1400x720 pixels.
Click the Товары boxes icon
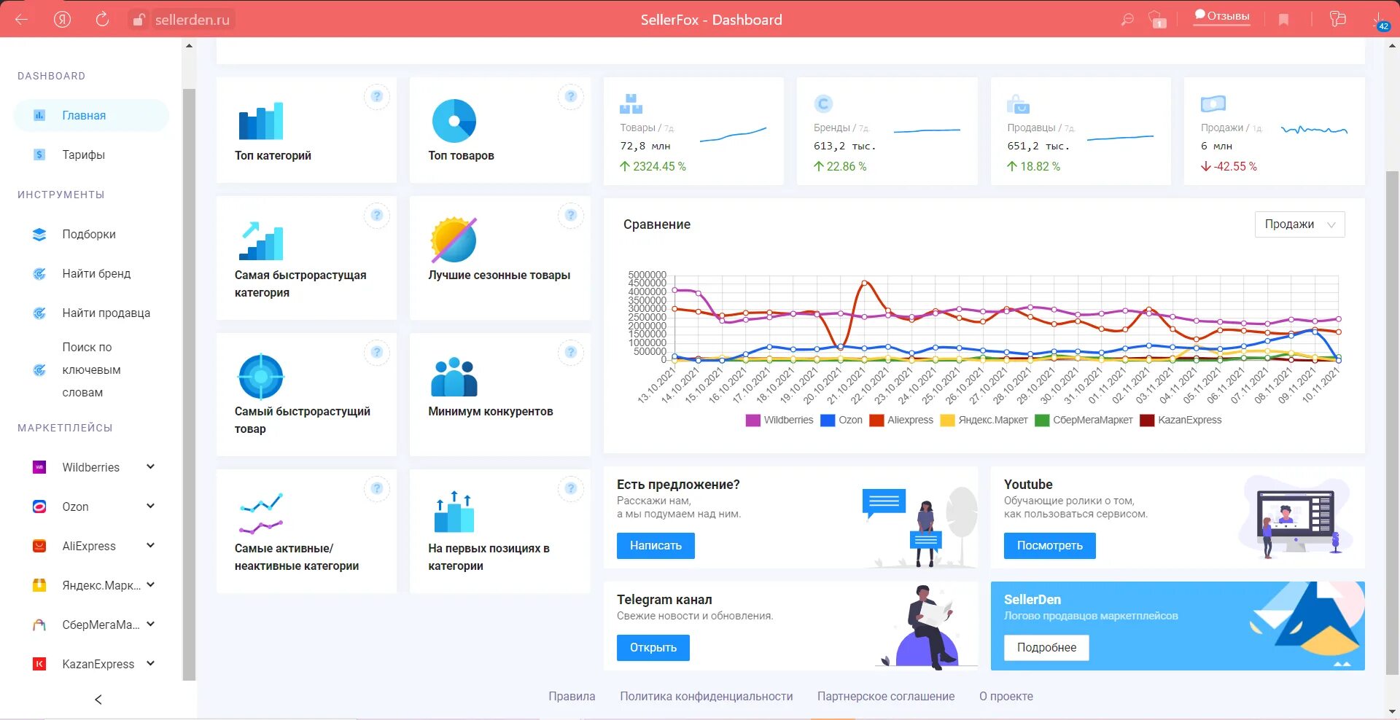pos(631,104)
